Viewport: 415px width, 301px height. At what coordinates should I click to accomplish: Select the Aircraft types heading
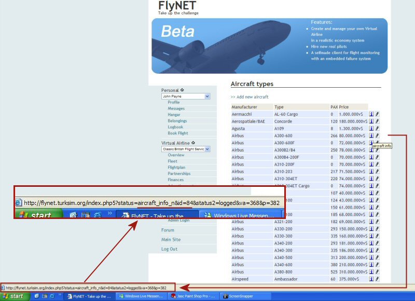coord(252,84)
